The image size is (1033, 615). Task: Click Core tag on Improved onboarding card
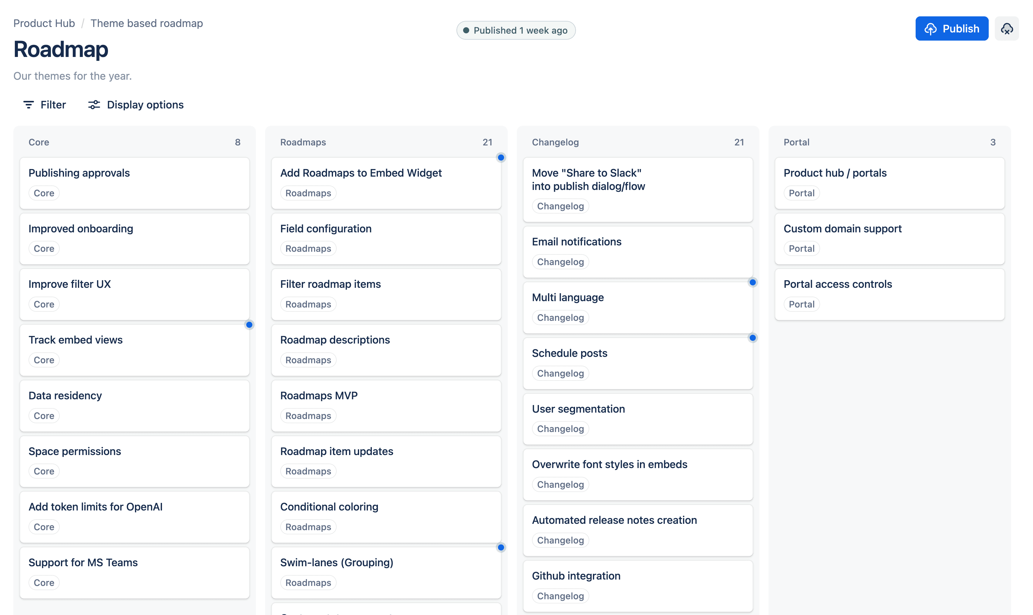[x=44, y=249]
